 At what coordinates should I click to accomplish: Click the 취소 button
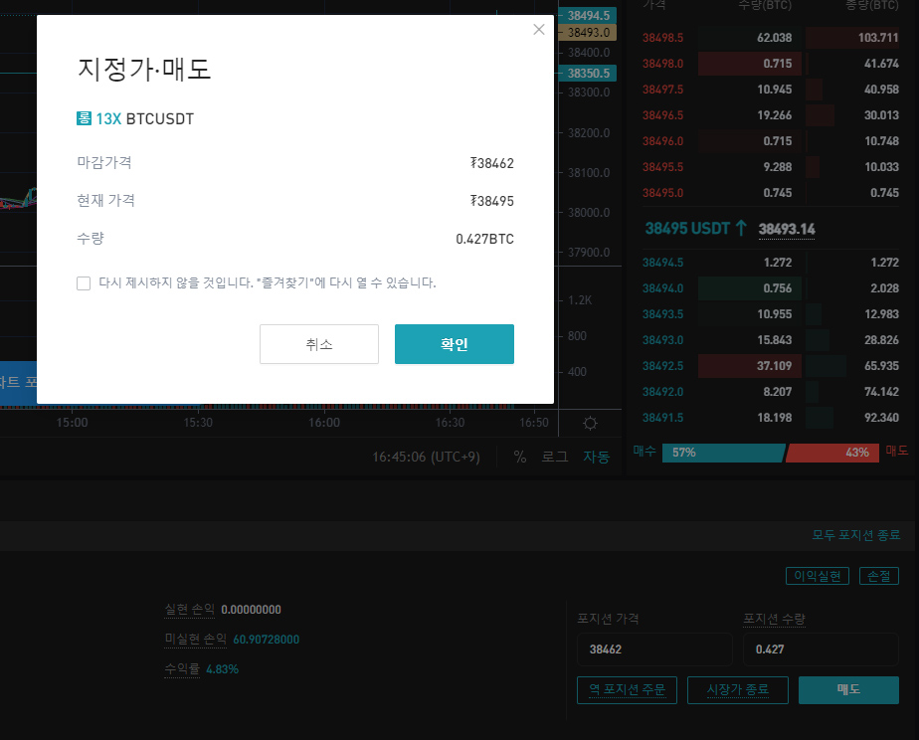319,344
